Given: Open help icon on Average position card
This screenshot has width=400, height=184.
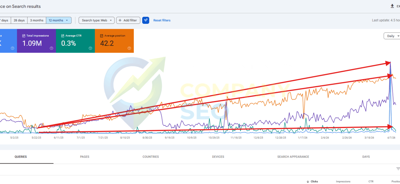Looking at the screenshot, I should (129, 48).
